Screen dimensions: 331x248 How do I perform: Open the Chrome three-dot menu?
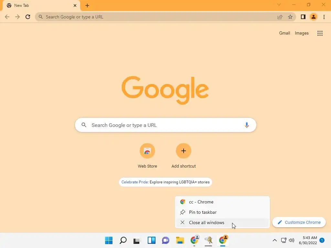coord(324,17)
